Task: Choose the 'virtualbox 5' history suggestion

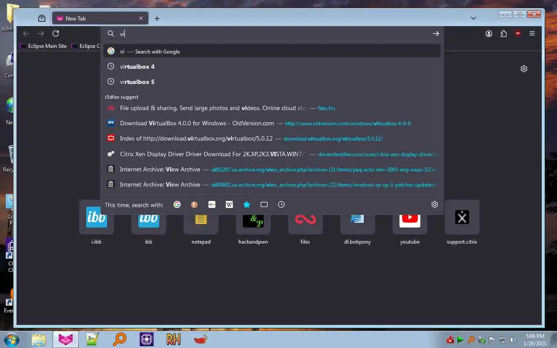Action: point(272,82)
